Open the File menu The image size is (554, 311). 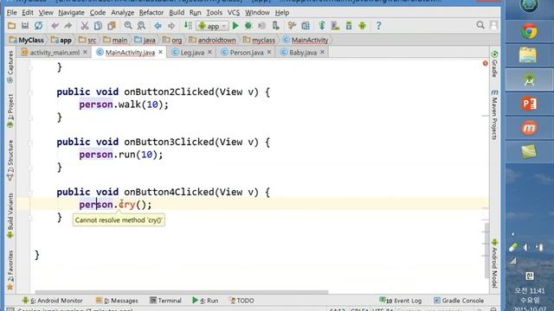[11, 13]
